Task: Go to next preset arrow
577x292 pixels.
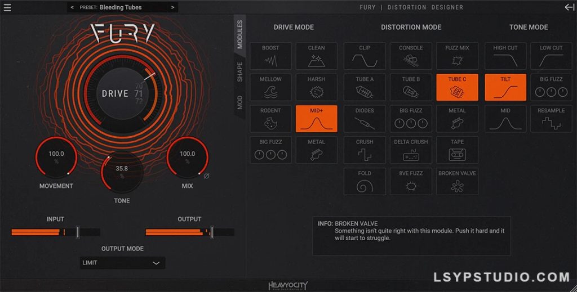Action: (172, 7)
